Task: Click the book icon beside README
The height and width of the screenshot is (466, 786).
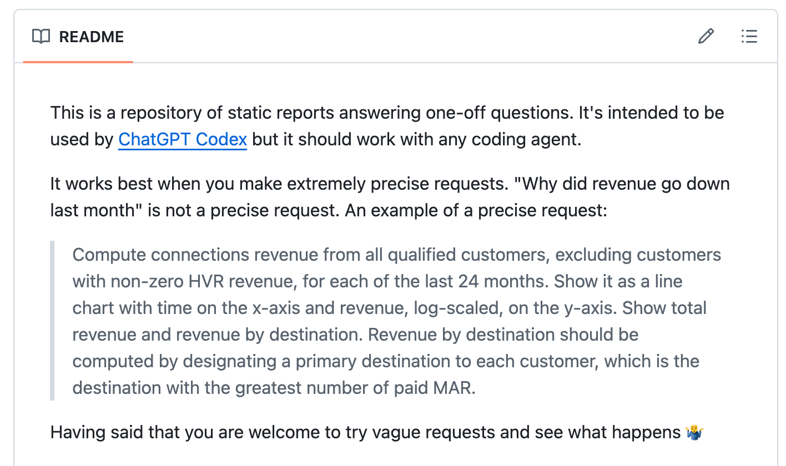Action: pyautogui.click(x=41, y=37)
